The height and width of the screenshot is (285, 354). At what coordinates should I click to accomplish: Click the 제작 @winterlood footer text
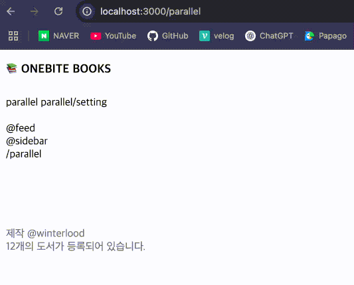point(45,233)
